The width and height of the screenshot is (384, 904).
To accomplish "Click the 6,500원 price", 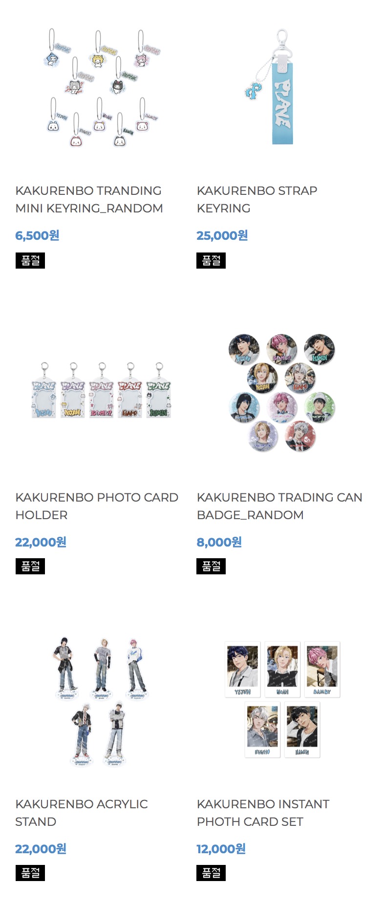I will (x=37, y=235).
